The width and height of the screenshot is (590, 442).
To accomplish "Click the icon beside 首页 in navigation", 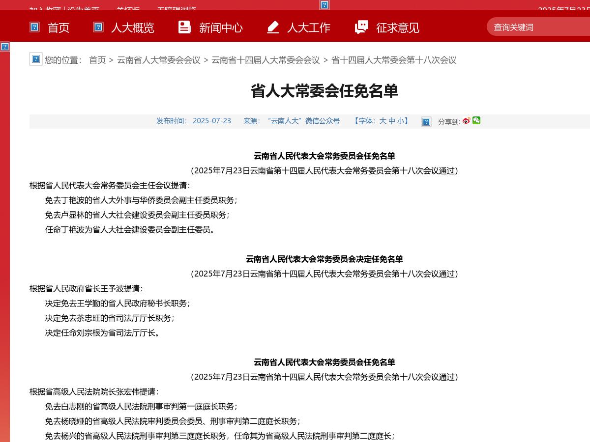I will pos(34,28).
